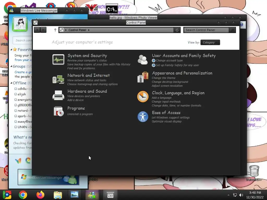Switch to Photo Viewer taskbar button

74,195
